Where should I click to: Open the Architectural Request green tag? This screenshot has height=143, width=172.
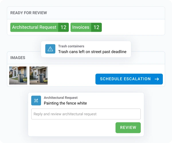pyautogui.click(x=34, y=27)
